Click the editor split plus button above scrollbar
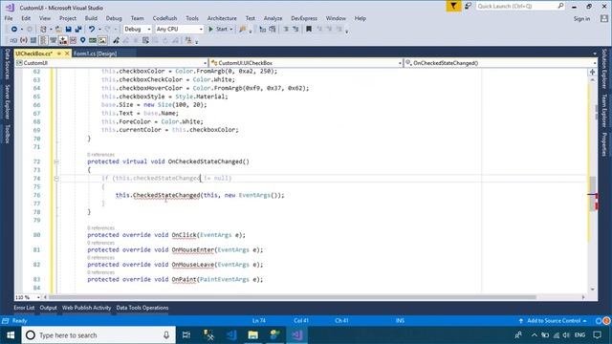Image resolution: width=612 pixels, height=344 pixels. click(593, 73)
